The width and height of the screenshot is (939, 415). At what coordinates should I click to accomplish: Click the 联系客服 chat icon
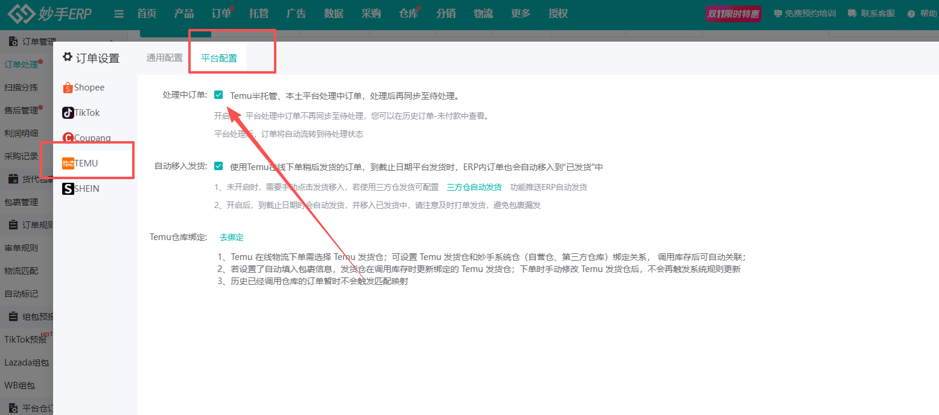(x=852, y=13)
